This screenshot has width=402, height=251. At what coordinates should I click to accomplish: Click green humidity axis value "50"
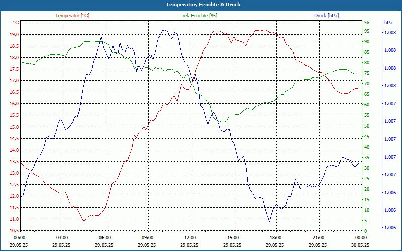pos(367,126)
